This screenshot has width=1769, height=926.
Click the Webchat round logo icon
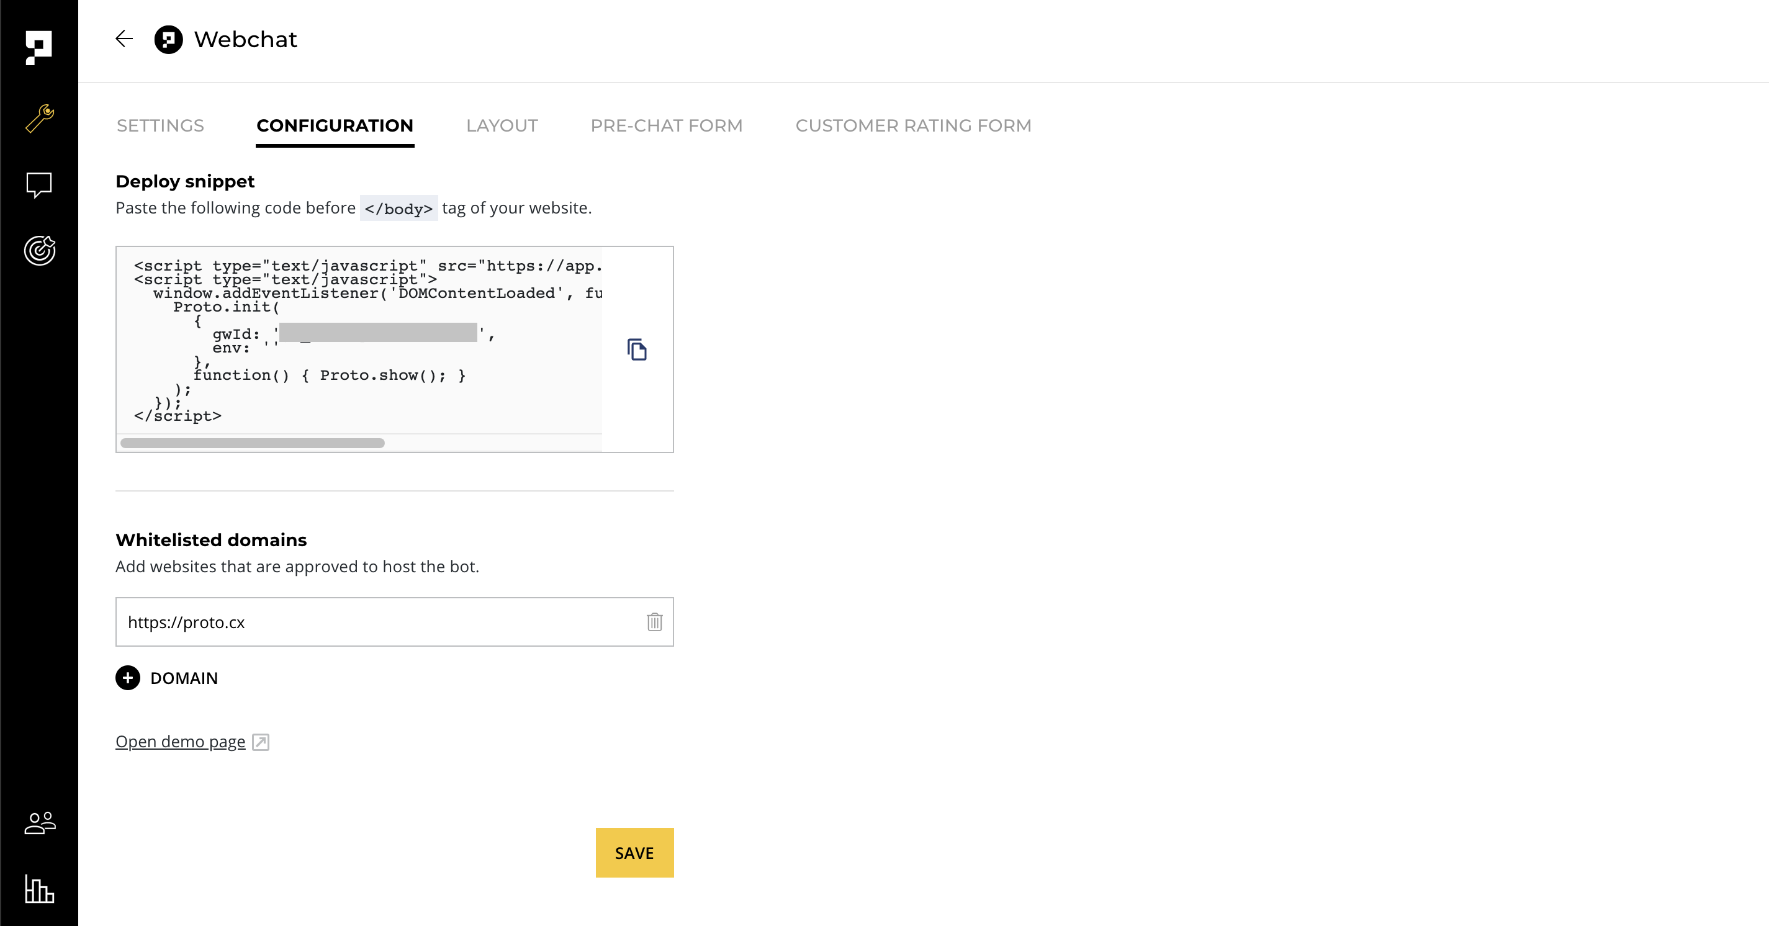tap(168, 39)
